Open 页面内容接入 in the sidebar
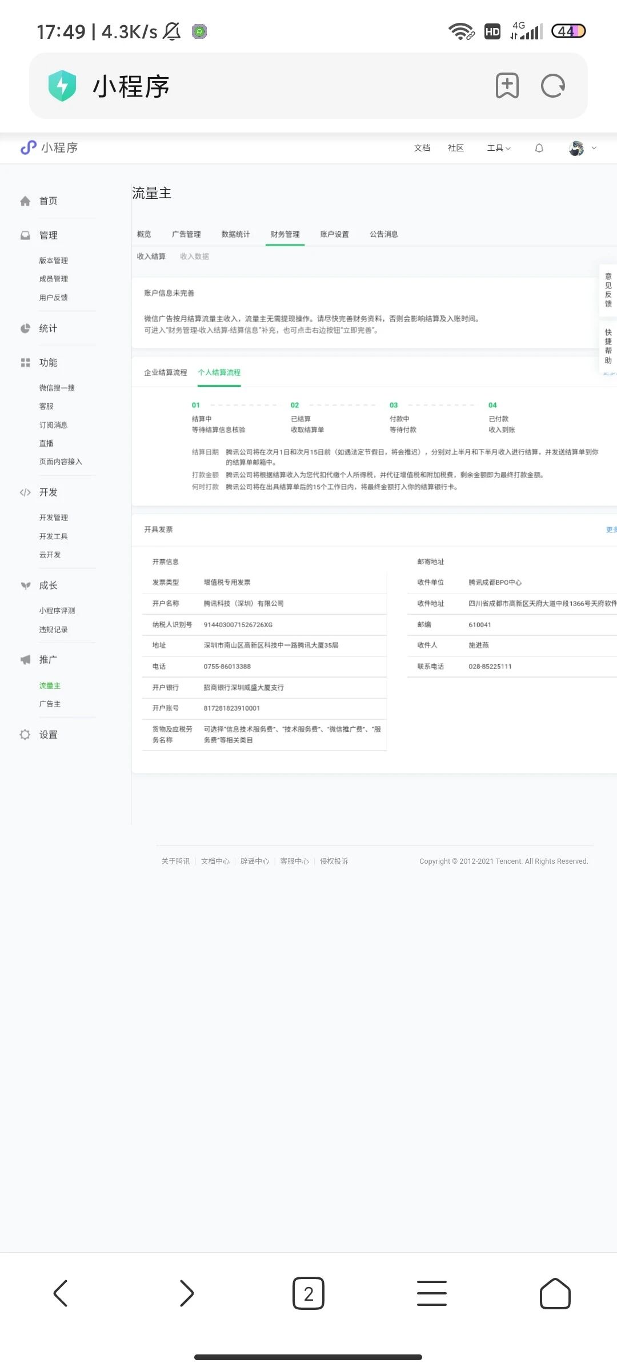 (61, 462)
